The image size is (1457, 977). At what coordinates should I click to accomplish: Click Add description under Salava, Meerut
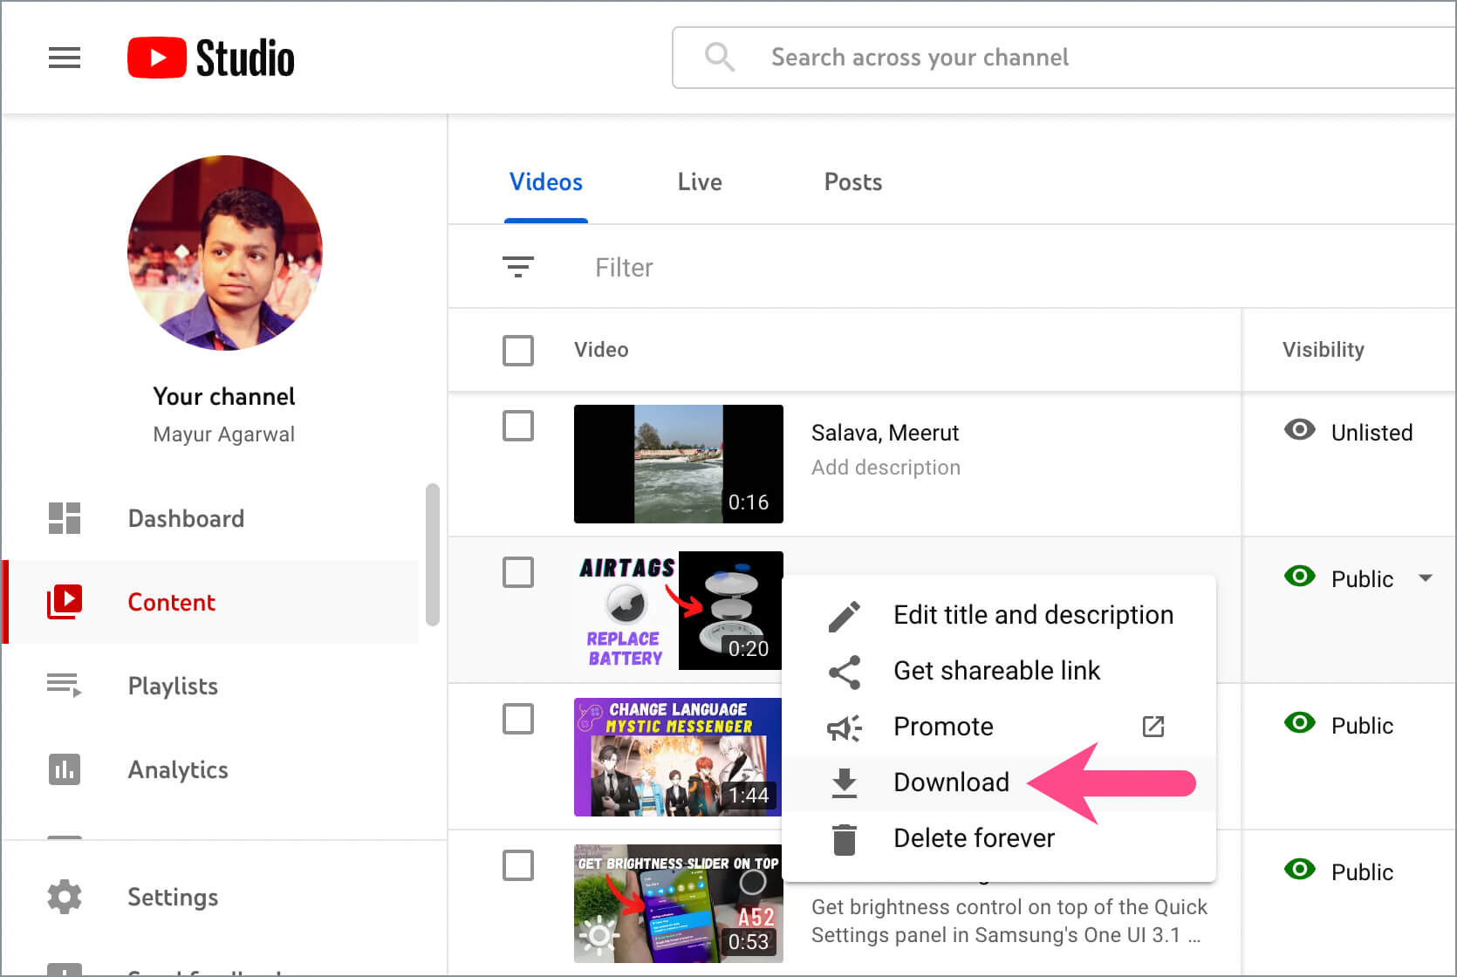[886, 468]
